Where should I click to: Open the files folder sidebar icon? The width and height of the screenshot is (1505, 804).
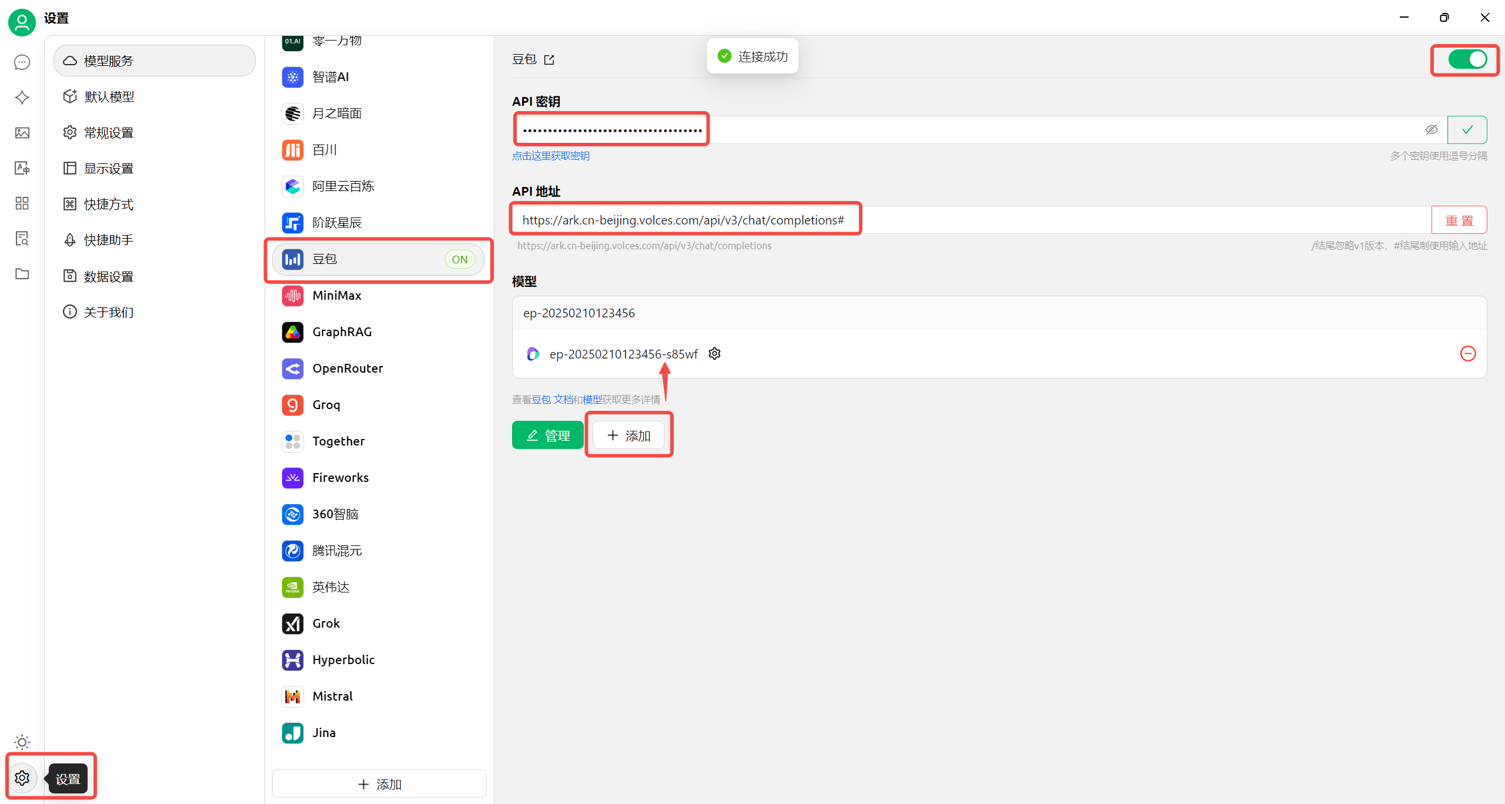(x=22, y=274)
